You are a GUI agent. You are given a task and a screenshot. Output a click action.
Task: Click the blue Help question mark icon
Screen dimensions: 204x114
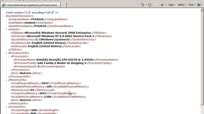199,5
